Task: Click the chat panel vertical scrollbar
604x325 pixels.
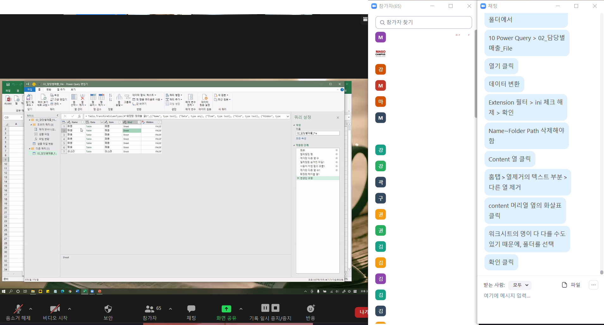Action: pos(601,142)
